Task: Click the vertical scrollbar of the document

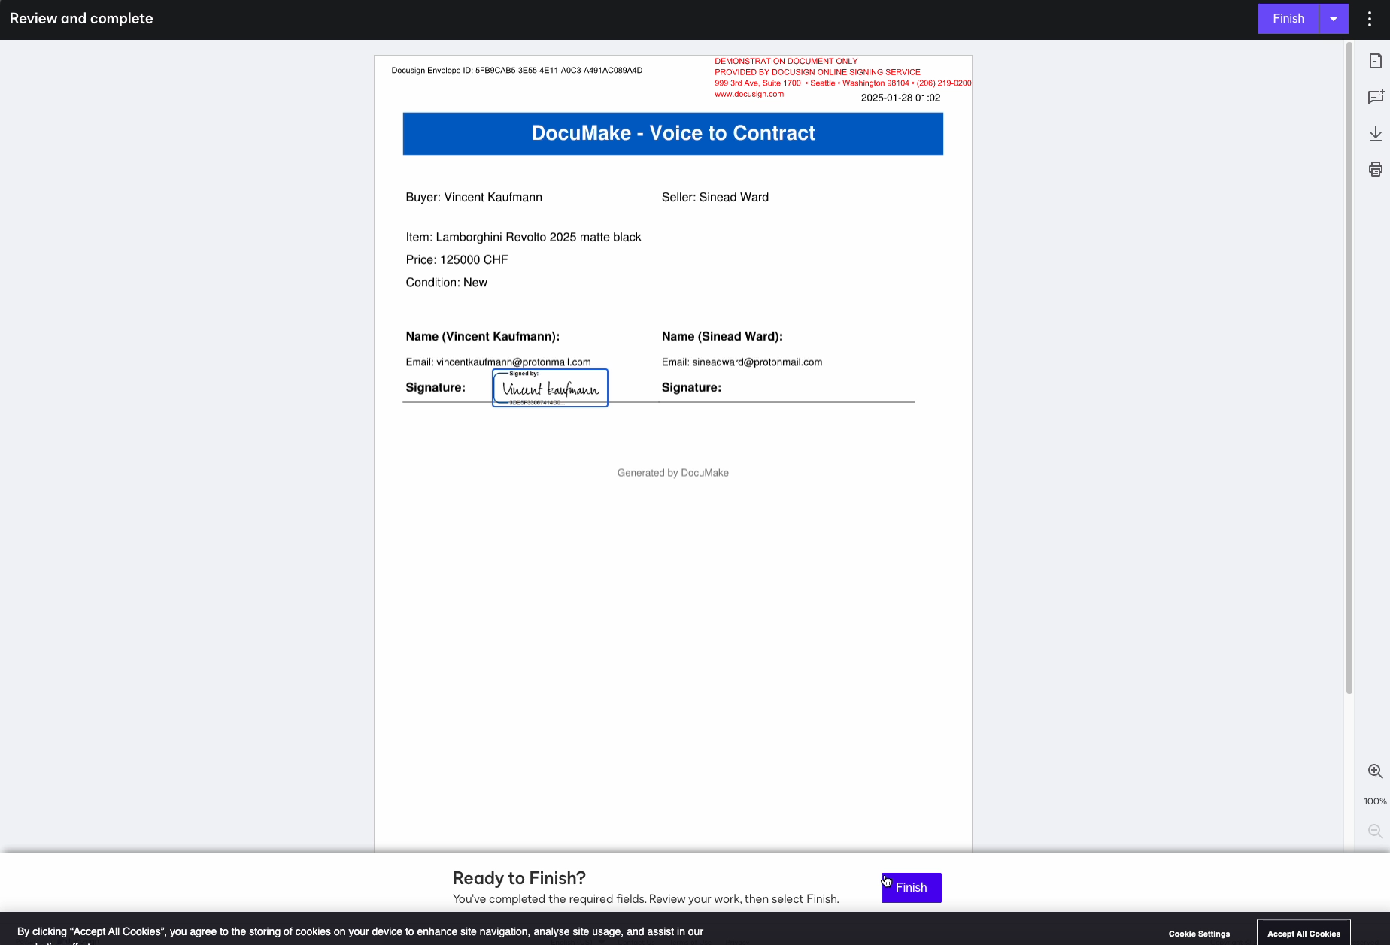Action: (1349, 368)
